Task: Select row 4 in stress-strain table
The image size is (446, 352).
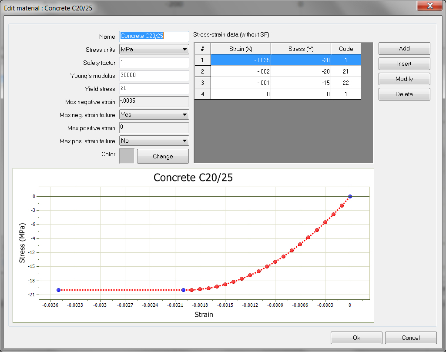Action: click(x=241, y=94)
